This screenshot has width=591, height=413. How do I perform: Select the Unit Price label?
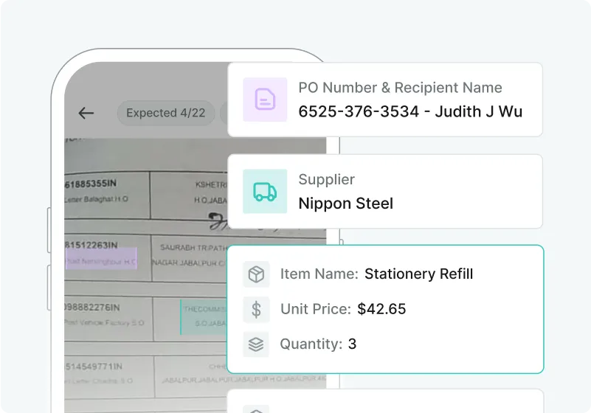pyautogui.click(x=316, y=309)
